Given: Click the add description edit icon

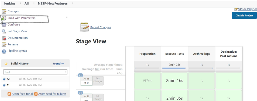Looking at the screenshot, I should (236, 9).
